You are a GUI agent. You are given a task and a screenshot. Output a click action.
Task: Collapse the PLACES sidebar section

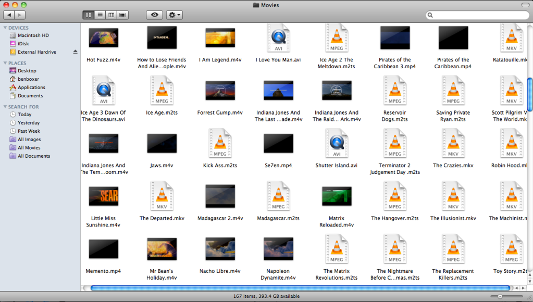tap(5, 63)
